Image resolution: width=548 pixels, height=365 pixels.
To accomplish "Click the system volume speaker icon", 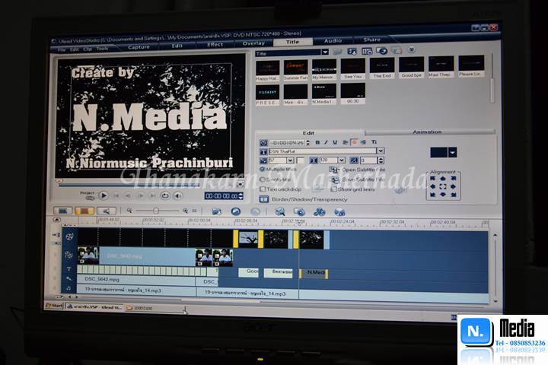I will (x=178, y=196).
